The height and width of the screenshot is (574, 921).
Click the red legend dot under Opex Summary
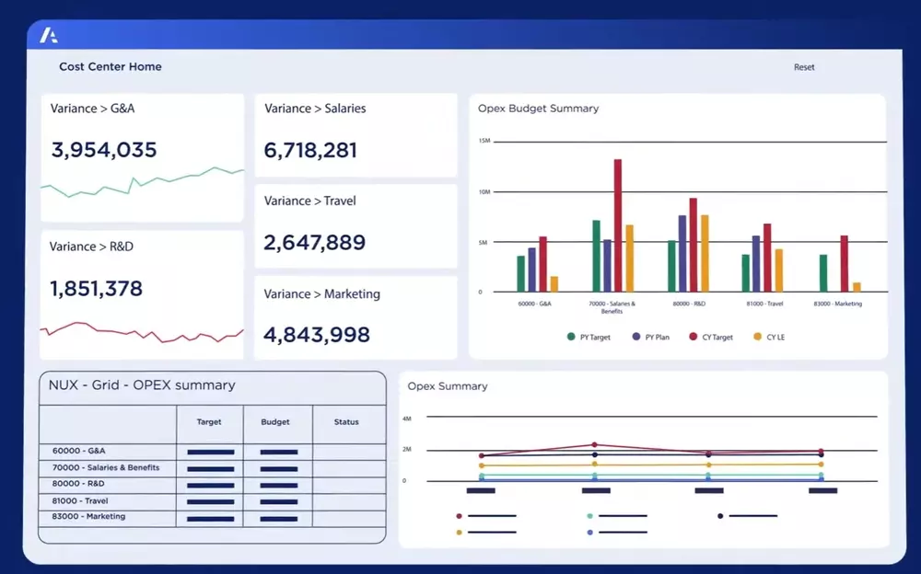pyautogui.click(x=459, y=516)
